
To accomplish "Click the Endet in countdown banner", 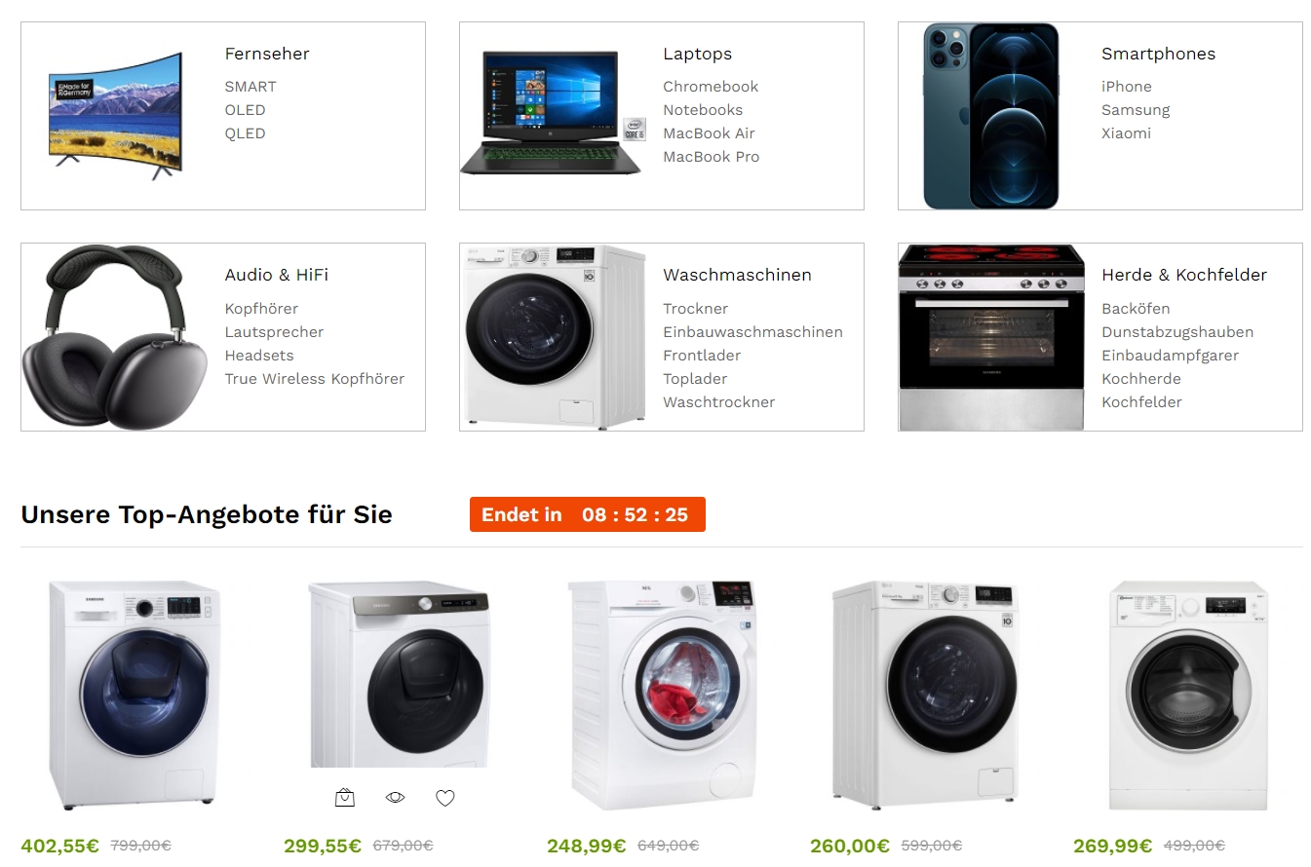I will click(588, 514).
